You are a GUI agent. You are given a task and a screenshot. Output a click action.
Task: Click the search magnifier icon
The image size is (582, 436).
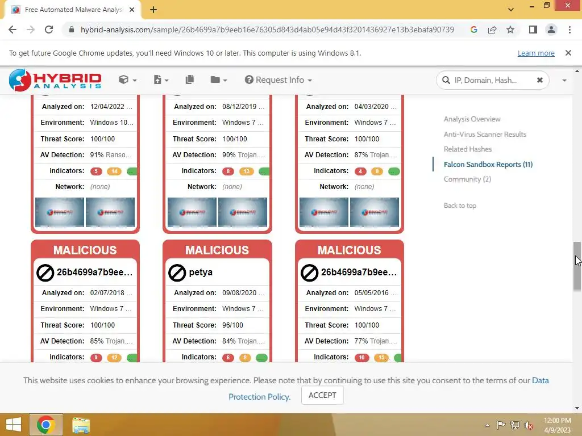tap(446, 80)
